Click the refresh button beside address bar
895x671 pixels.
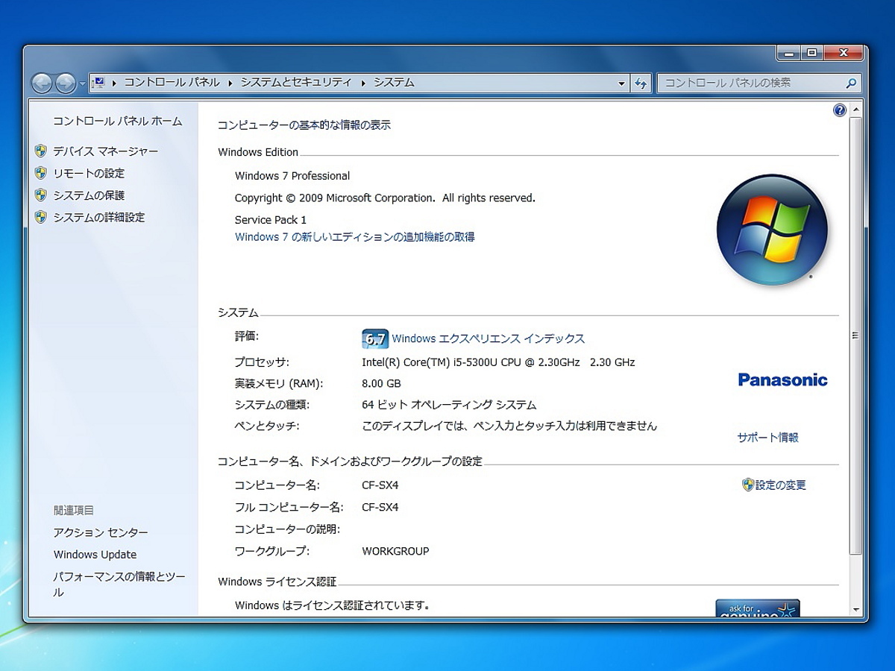(x=641, y=84)
